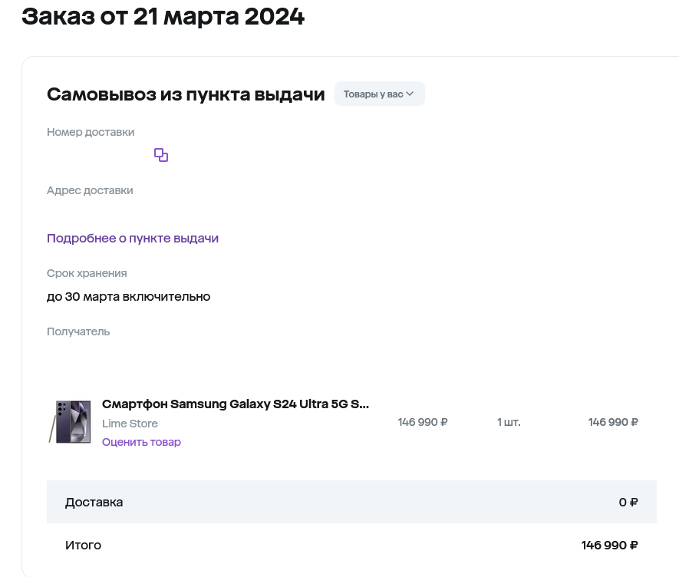Click 'до 30 марта включительно' text
This screenshot has height=577, width=679.
pyautogui.click(x=129, y=297)
